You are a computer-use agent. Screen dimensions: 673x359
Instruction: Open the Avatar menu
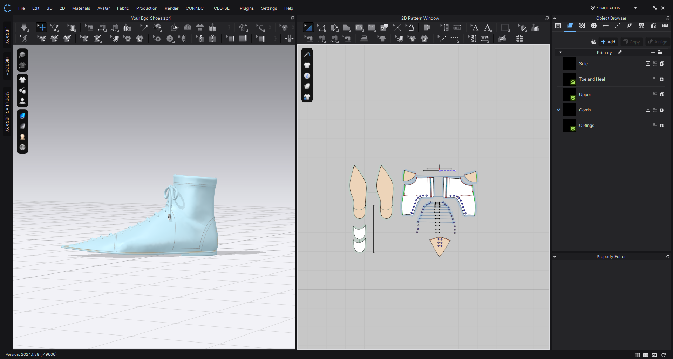103,8
